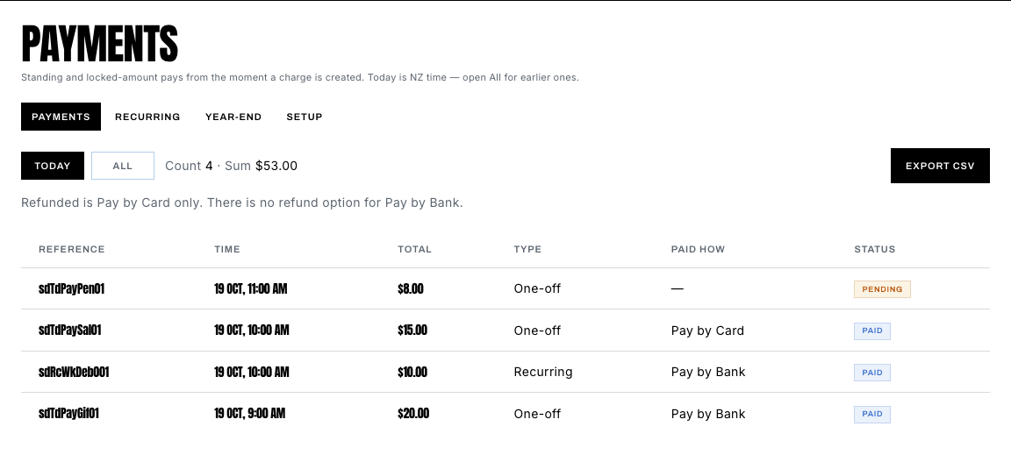Click the Paid How column header
Image resolution: width=1011 pixels, height=455 pixels.
click(x=698, y=249)
